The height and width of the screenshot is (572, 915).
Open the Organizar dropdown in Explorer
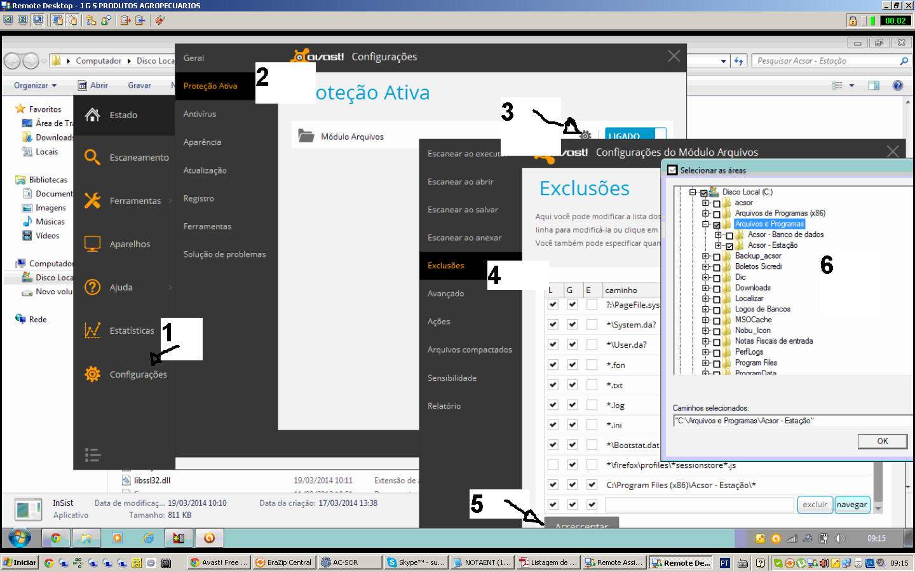coord(36,85)
